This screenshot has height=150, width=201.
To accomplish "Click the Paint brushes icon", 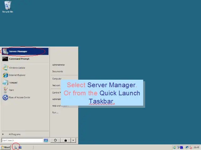I will click(x=5, y=90).
